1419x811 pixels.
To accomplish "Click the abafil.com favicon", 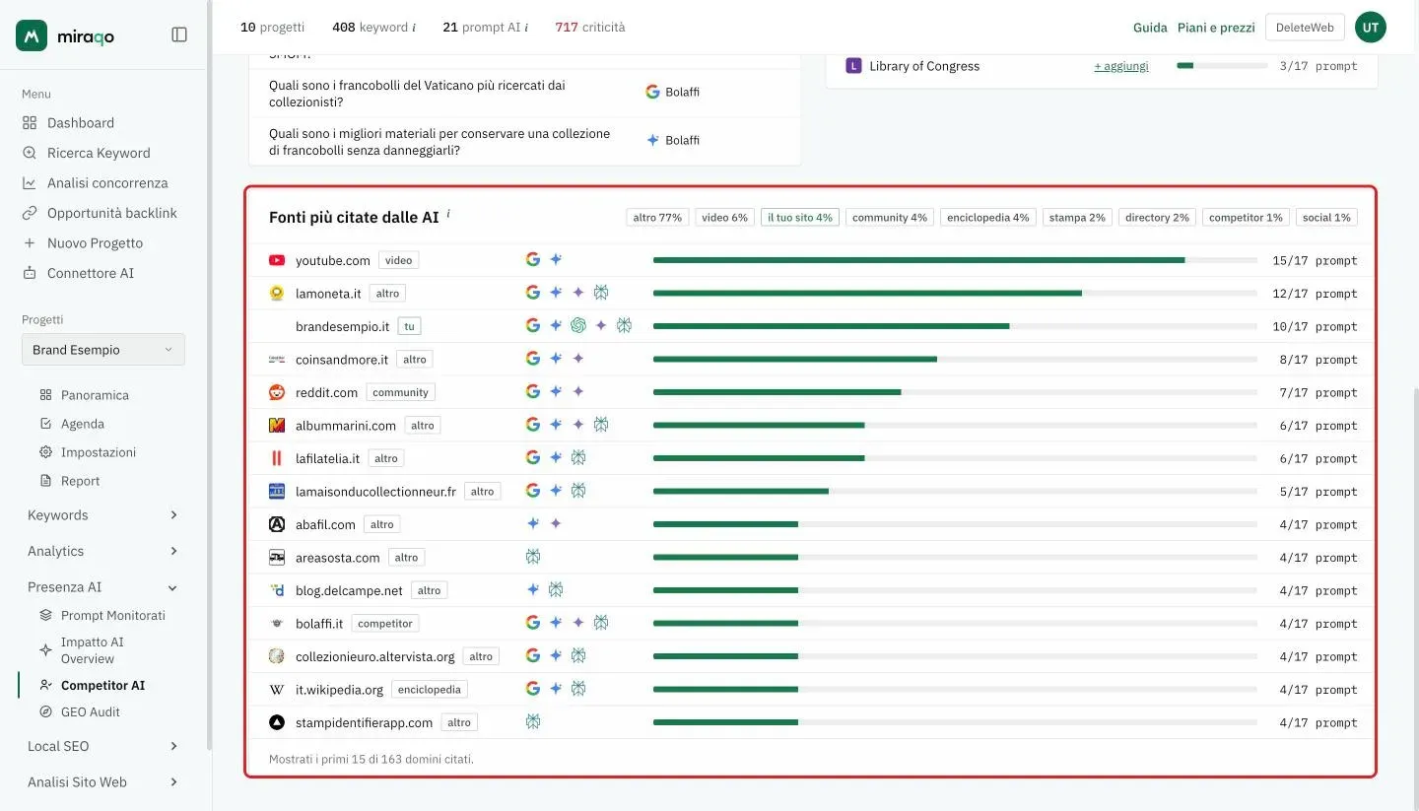I will point(277,524).
